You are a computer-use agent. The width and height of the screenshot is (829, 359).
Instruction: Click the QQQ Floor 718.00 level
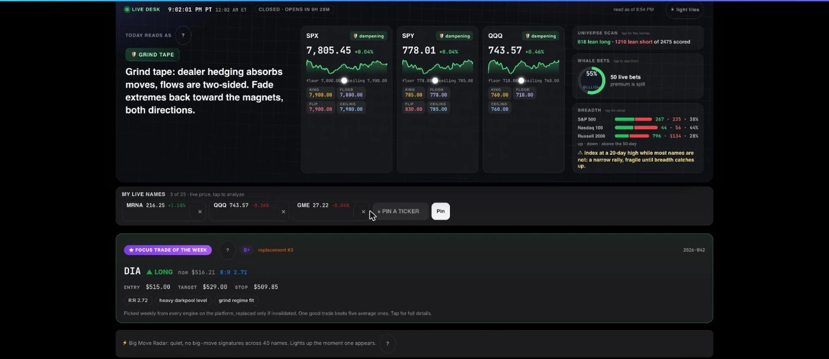[x=525, y=92]
